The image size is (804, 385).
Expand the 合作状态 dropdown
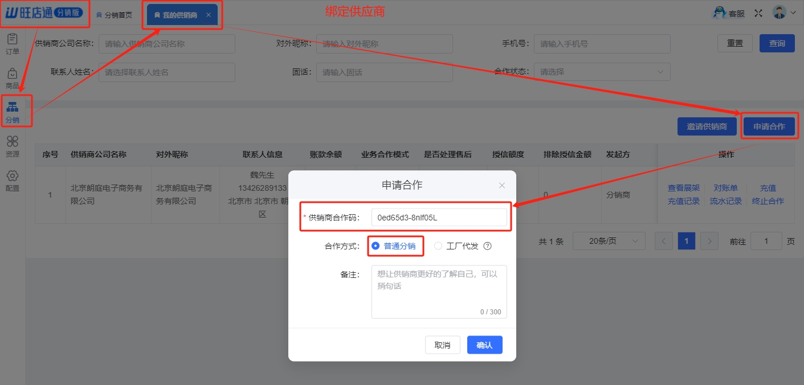(x=602, y=72)
